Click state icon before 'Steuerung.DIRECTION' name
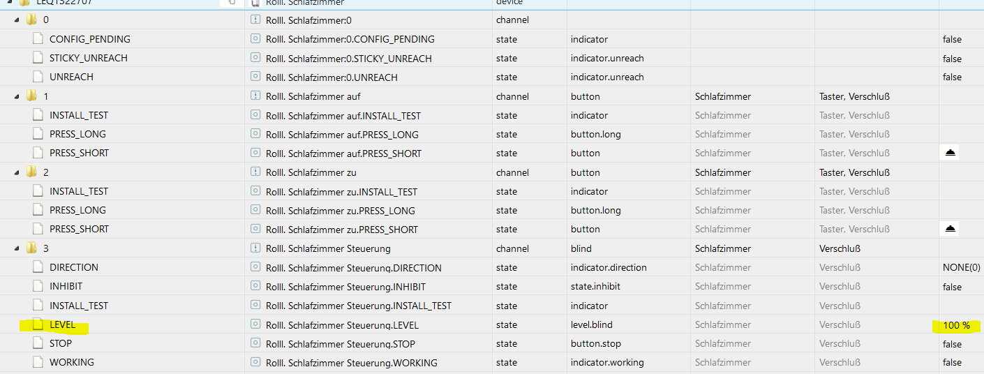This screenshot has width=984, height=374. pos(255,267)
